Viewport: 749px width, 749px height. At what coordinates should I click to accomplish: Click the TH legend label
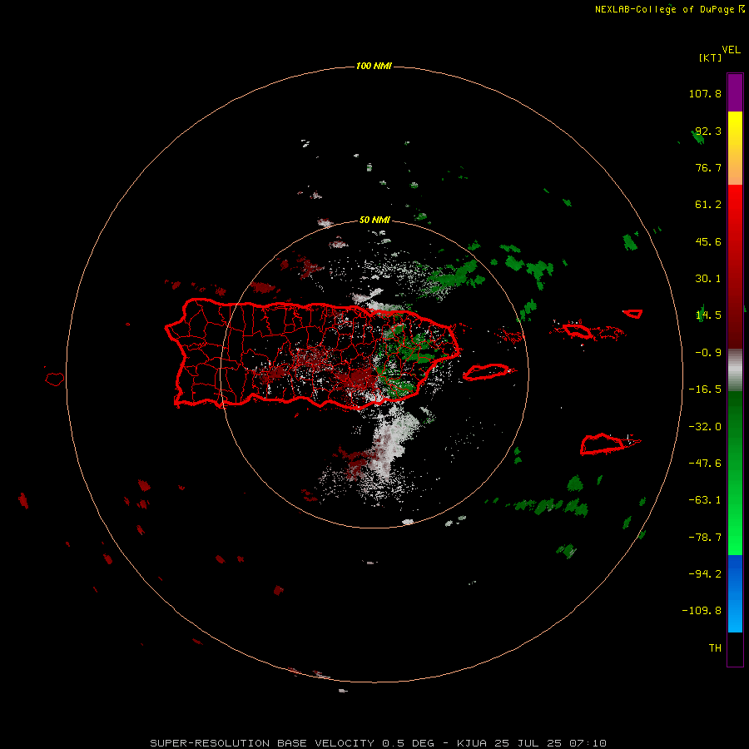pos(715,648)
